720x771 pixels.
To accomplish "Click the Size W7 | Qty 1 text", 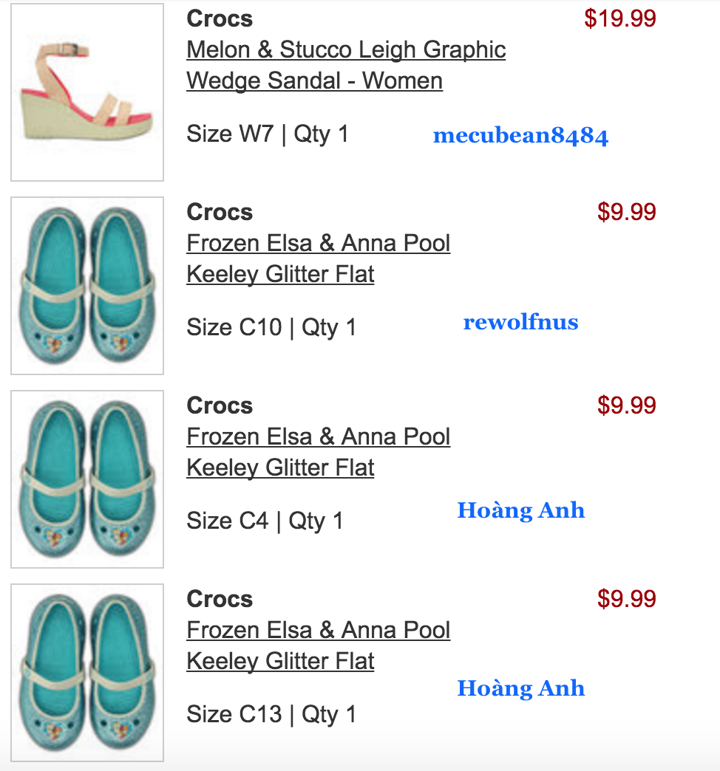I will pos(268,134).
